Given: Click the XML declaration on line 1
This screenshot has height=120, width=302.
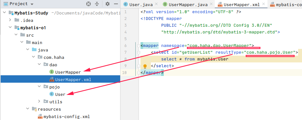Looking at the screenshot, I should pyautogui.click(x=191, y=12).
